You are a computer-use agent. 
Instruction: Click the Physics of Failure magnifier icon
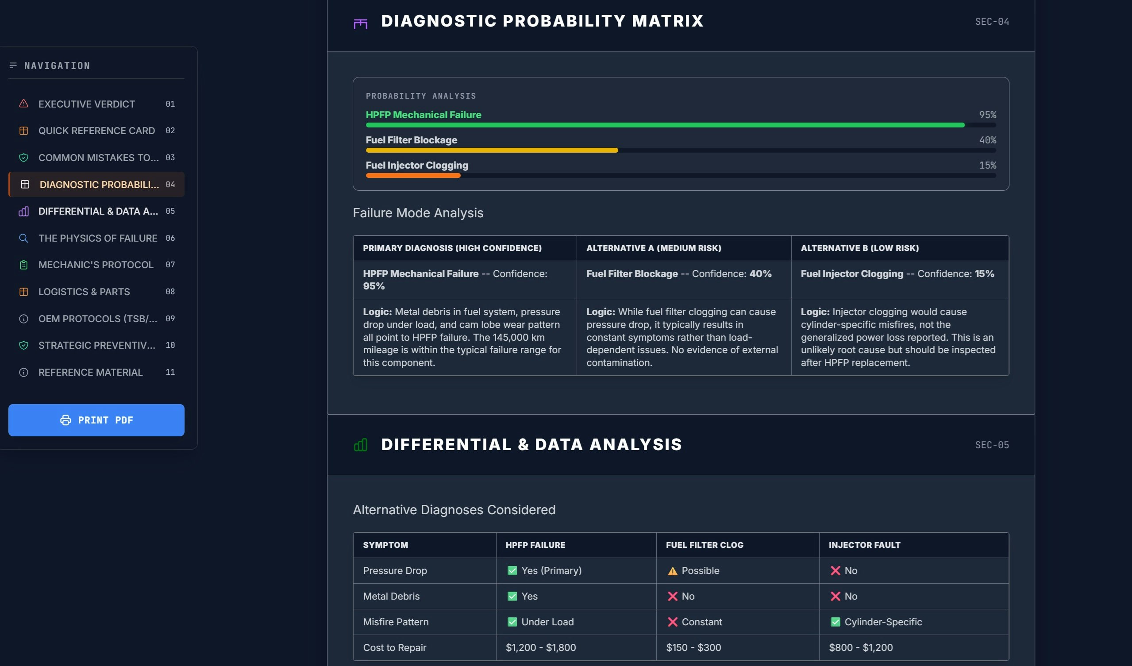[24, 238]
